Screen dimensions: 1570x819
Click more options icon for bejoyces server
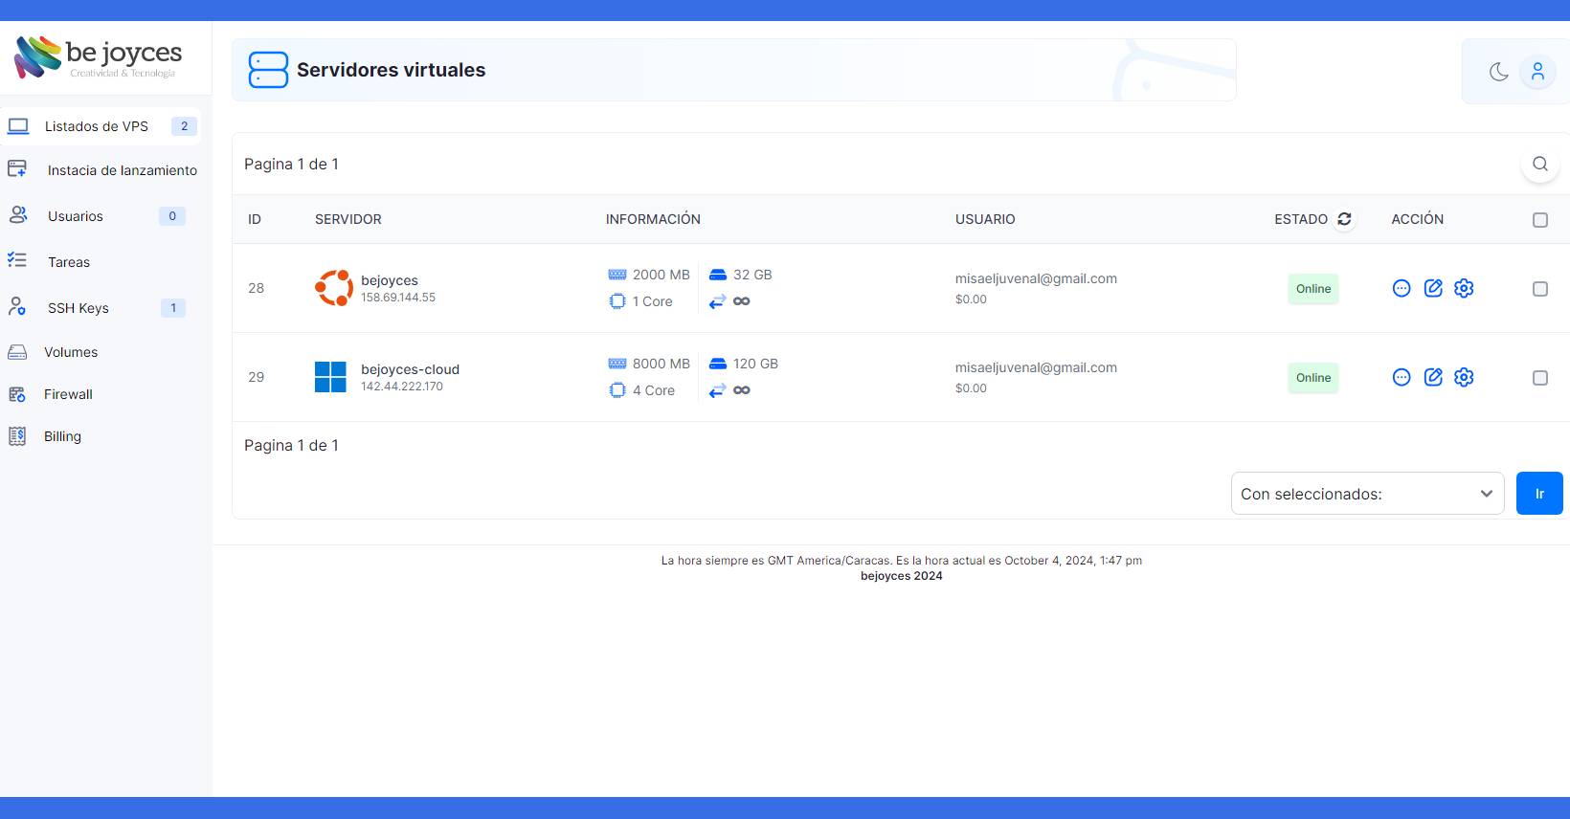1401,288
